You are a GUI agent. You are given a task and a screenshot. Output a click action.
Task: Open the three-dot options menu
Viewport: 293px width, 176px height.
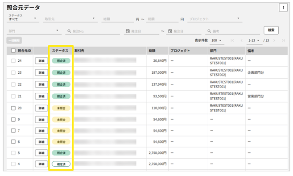click(x=283, y=8)
